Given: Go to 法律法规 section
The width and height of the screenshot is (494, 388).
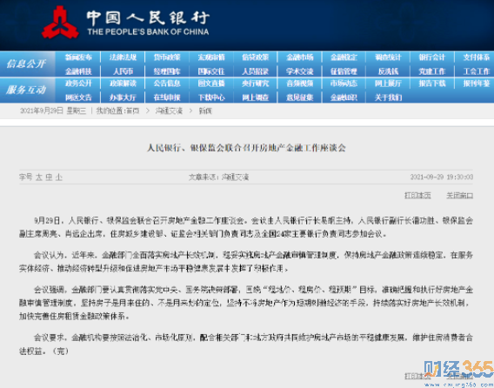Looking at the screenshot, I should coord(123,57).
